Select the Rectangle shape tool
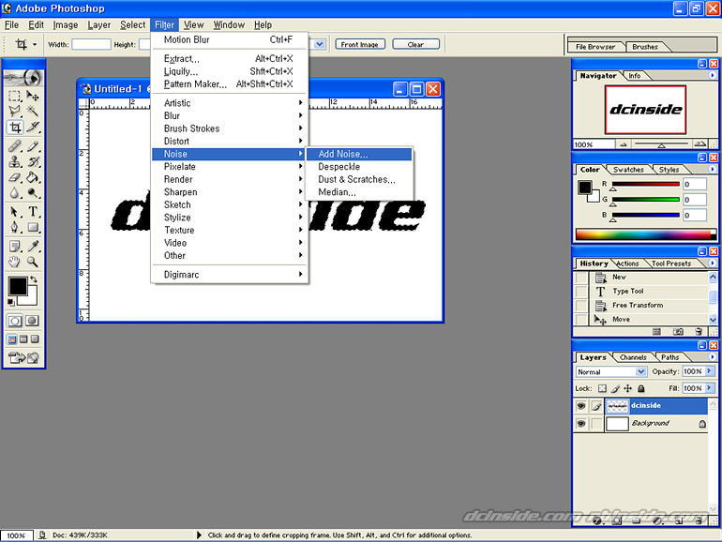This screenshot has height=542, width=722. point(33,228)
